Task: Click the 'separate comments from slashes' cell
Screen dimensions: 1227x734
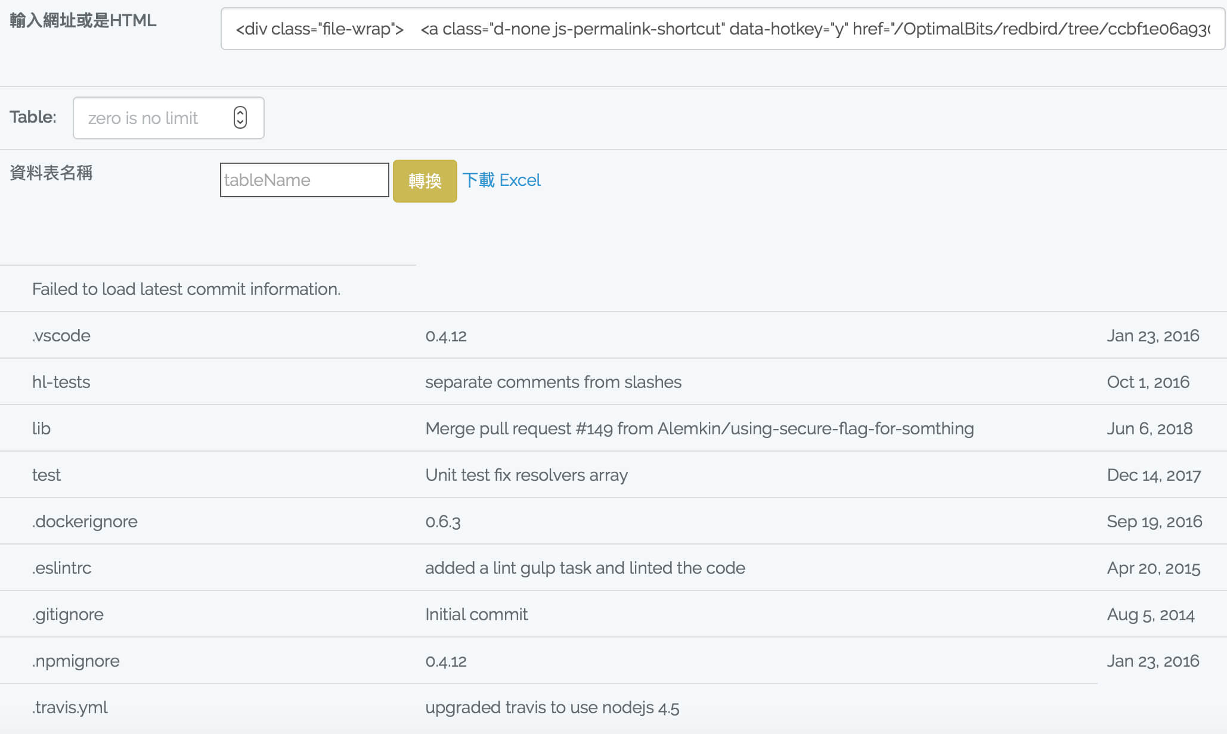Action: point(553,382)
